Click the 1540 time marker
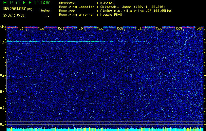Image resolution: width=206 pixels, height=131 pixels. point(198,28)
